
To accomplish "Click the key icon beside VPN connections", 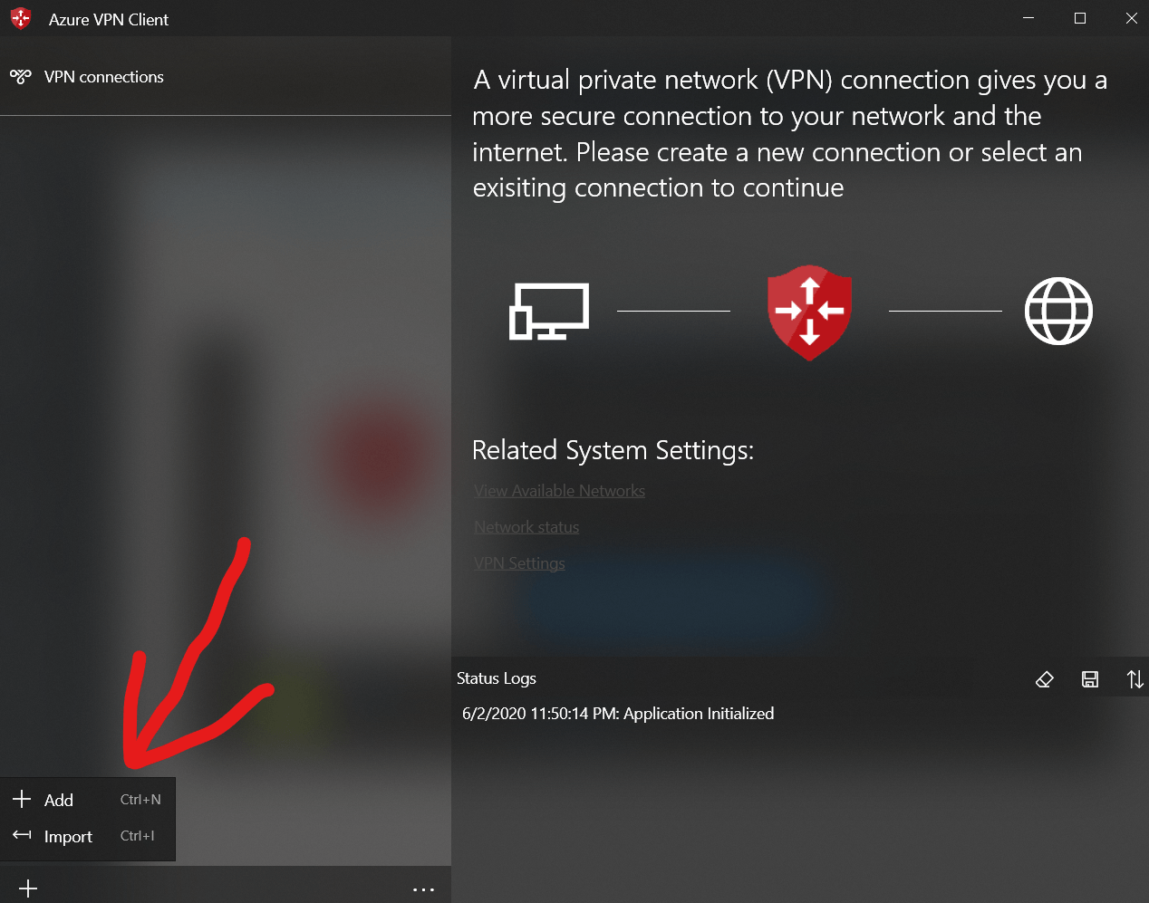I will (x=20, y=77).
